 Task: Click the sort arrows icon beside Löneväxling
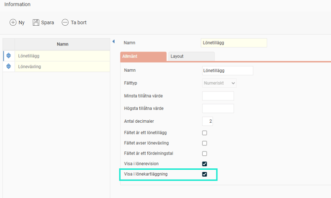(x=8, y=66)
